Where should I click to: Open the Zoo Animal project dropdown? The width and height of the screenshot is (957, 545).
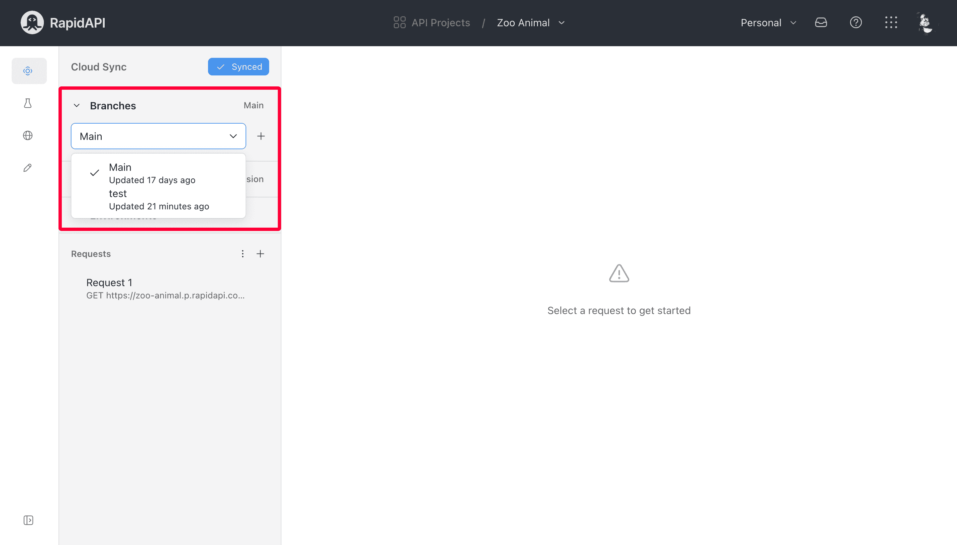click(x=530, y=23)
